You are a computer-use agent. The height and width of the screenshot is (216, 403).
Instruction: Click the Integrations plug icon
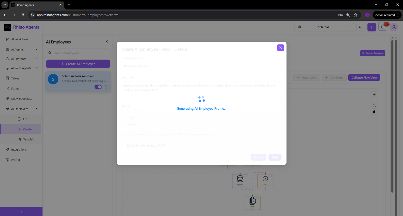click(7, 150)
